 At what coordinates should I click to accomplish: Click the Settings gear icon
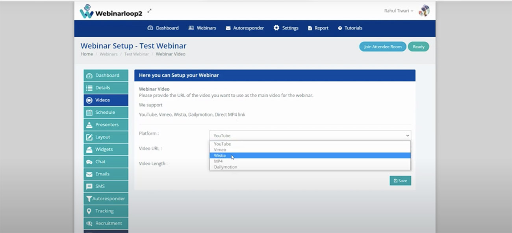click(276, 28)
